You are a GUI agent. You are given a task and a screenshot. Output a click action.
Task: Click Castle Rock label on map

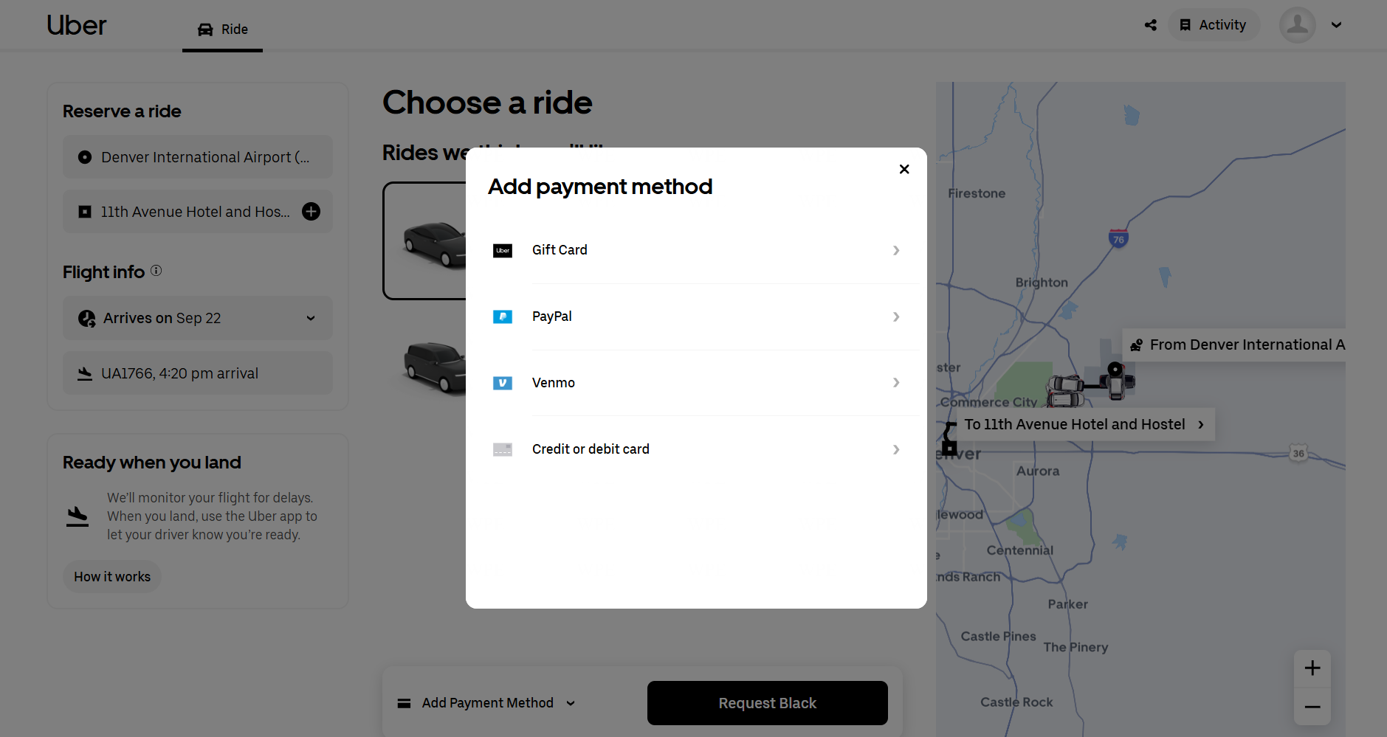(1016, 702)
